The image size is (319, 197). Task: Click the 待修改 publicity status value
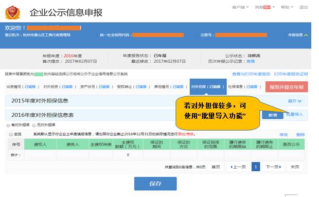tap(254, 56)
